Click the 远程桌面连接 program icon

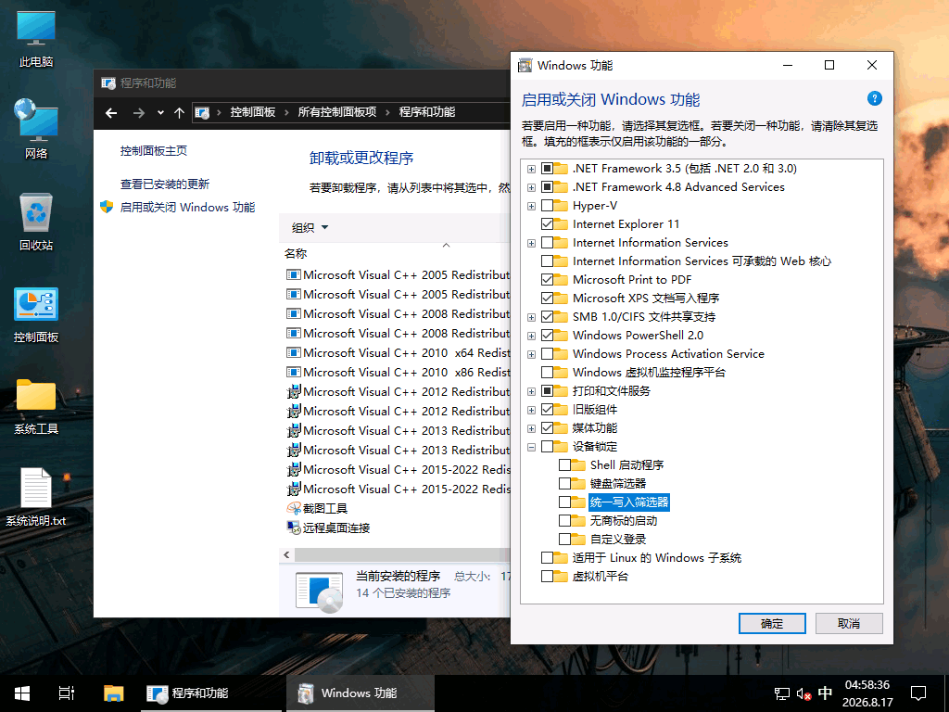(294, 528)
